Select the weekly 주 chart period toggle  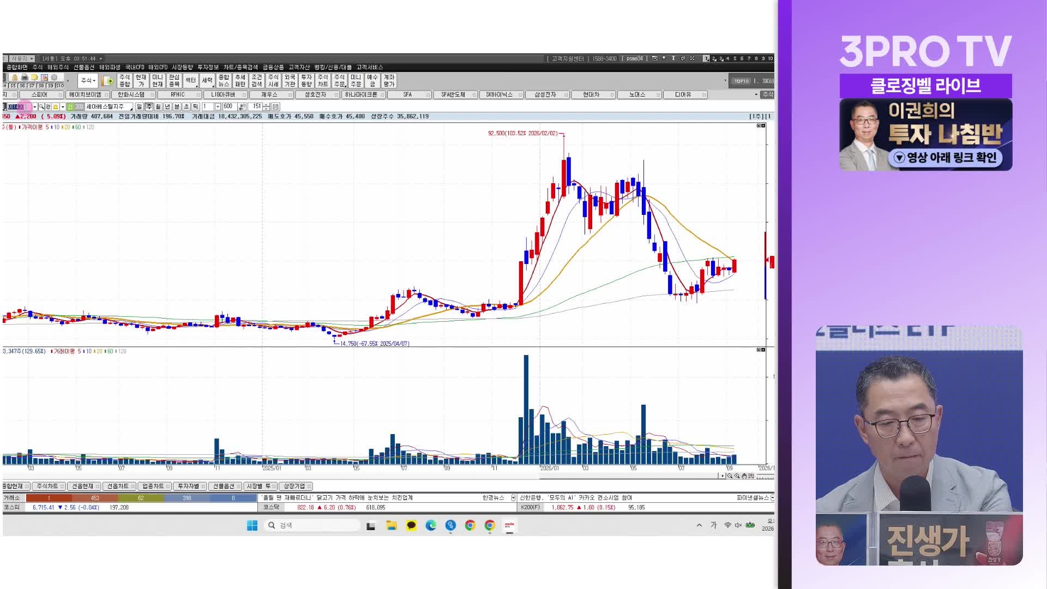coord(148,107)
